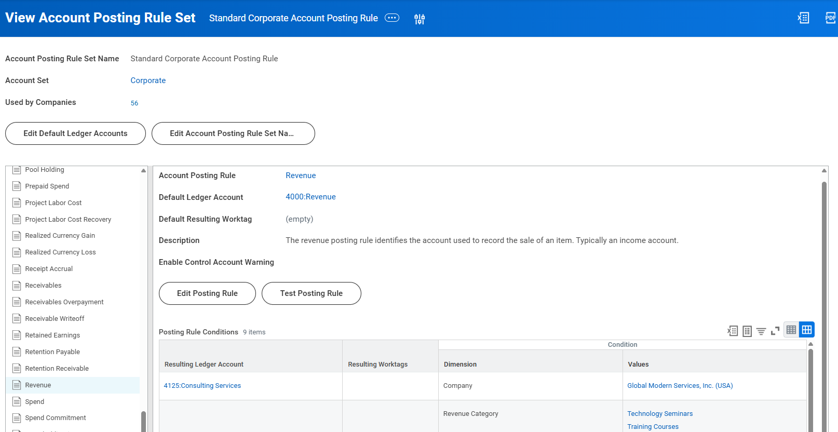Click the document icon beside Retention Payable
Image resolution: width=838 pixels, height=432 pixels.
tap(17, 352)
